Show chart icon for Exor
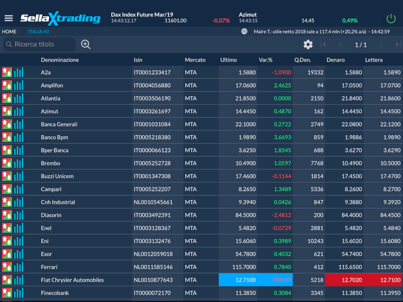The image size is (403, 302). click(x=19, y=254)
